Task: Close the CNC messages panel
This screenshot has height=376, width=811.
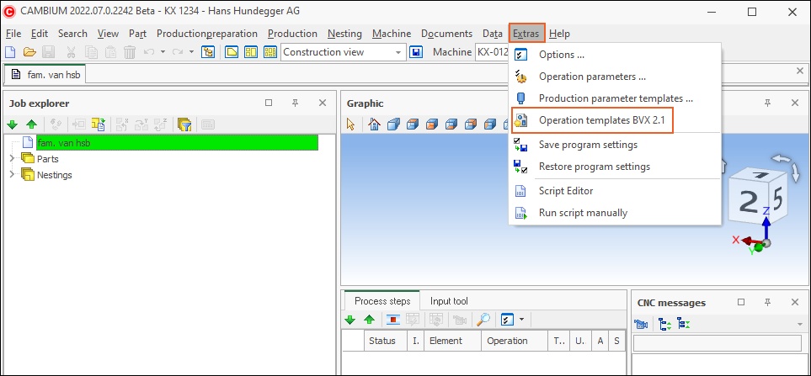Action: tap(795, 303)
